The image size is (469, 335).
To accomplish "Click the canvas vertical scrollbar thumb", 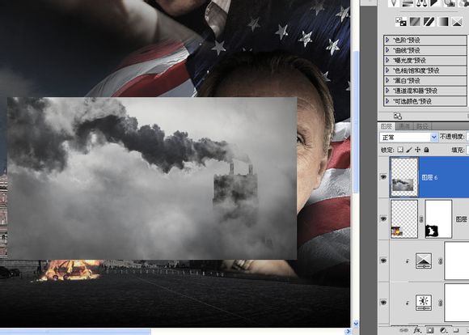I will 356,122.
